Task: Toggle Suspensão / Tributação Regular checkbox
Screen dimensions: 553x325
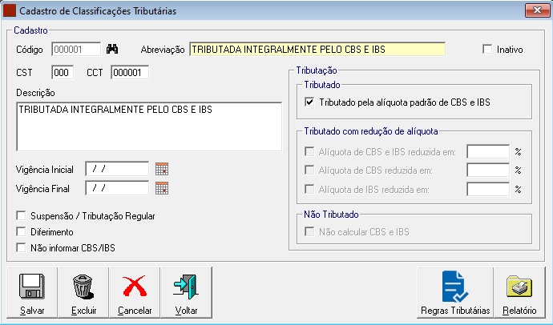Action: (x=21, y=216)
